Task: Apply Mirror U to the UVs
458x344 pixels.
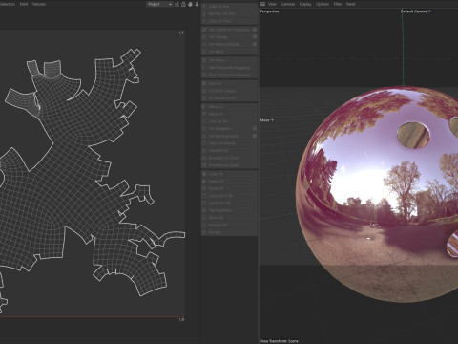Action: coord(229,107)
